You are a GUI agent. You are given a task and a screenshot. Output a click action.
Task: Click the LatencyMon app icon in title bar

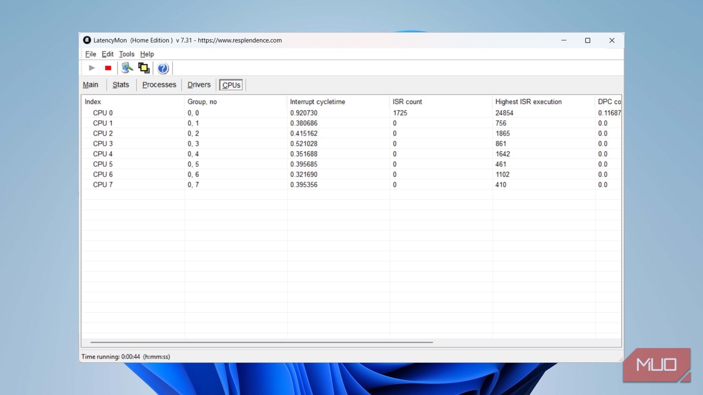pos(87,40)
